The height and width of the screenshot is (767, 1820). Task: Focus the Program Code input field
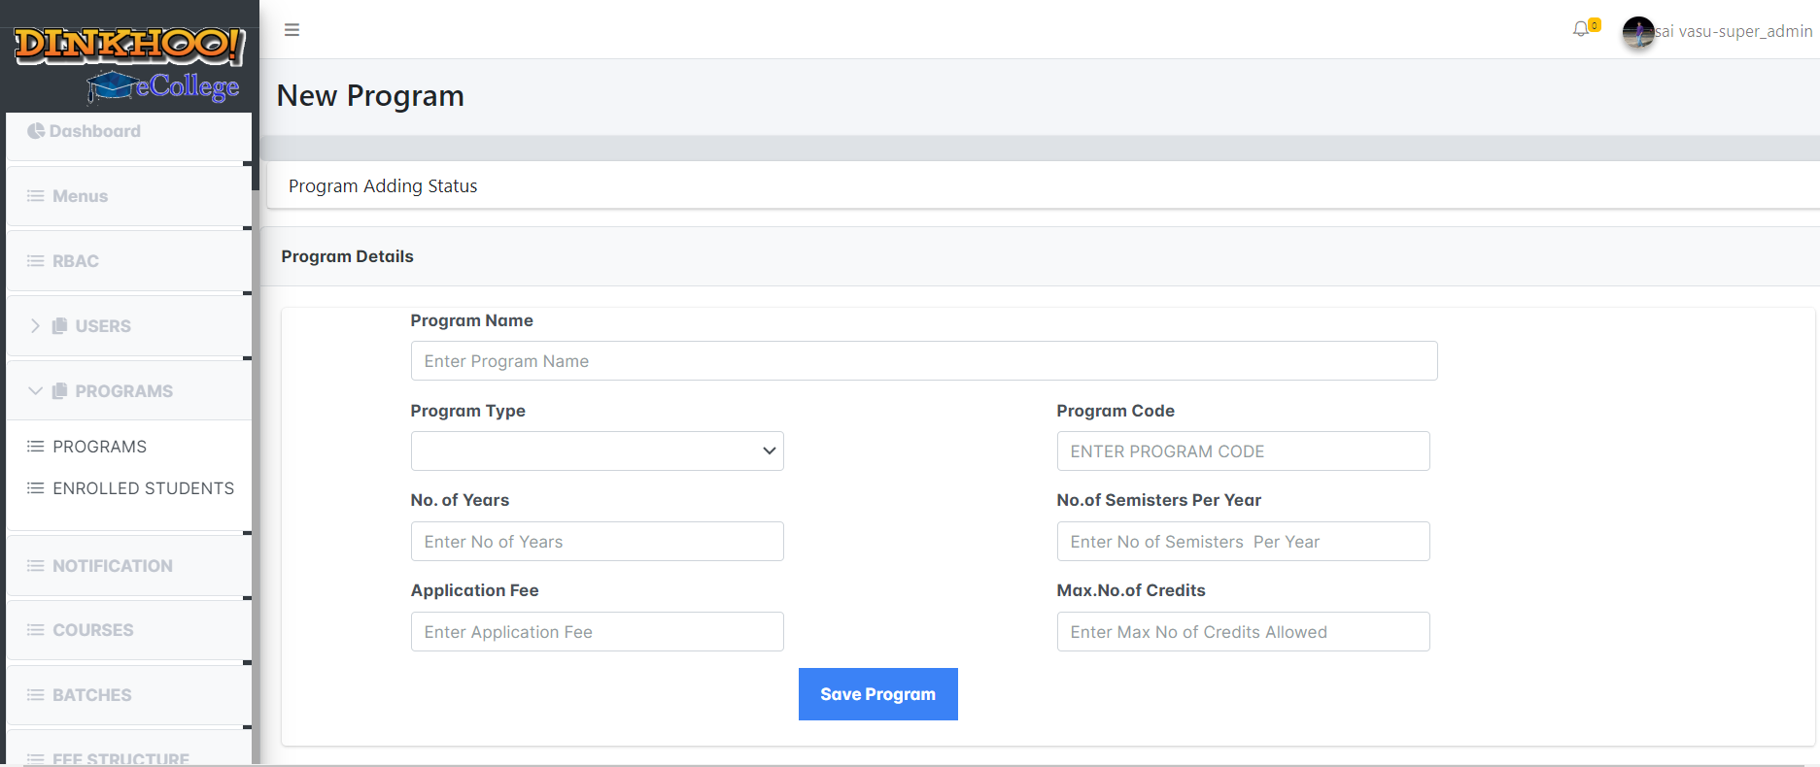tap(1243, 451)
